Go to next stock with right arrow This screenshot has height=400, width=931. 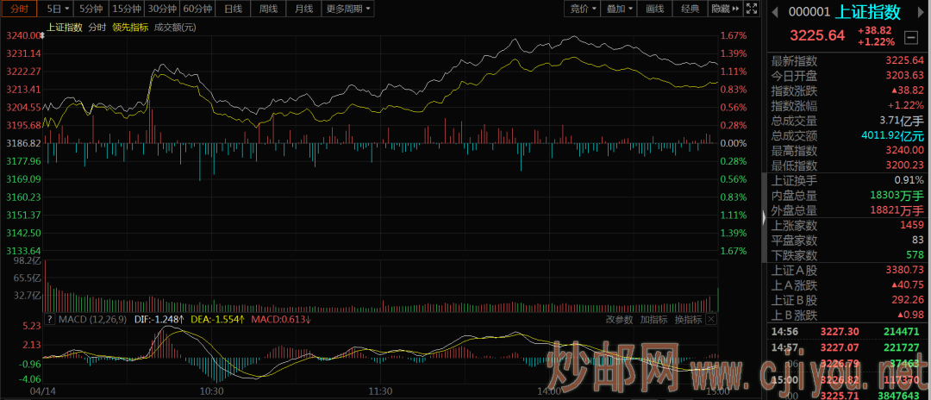(x=922, y=11)
